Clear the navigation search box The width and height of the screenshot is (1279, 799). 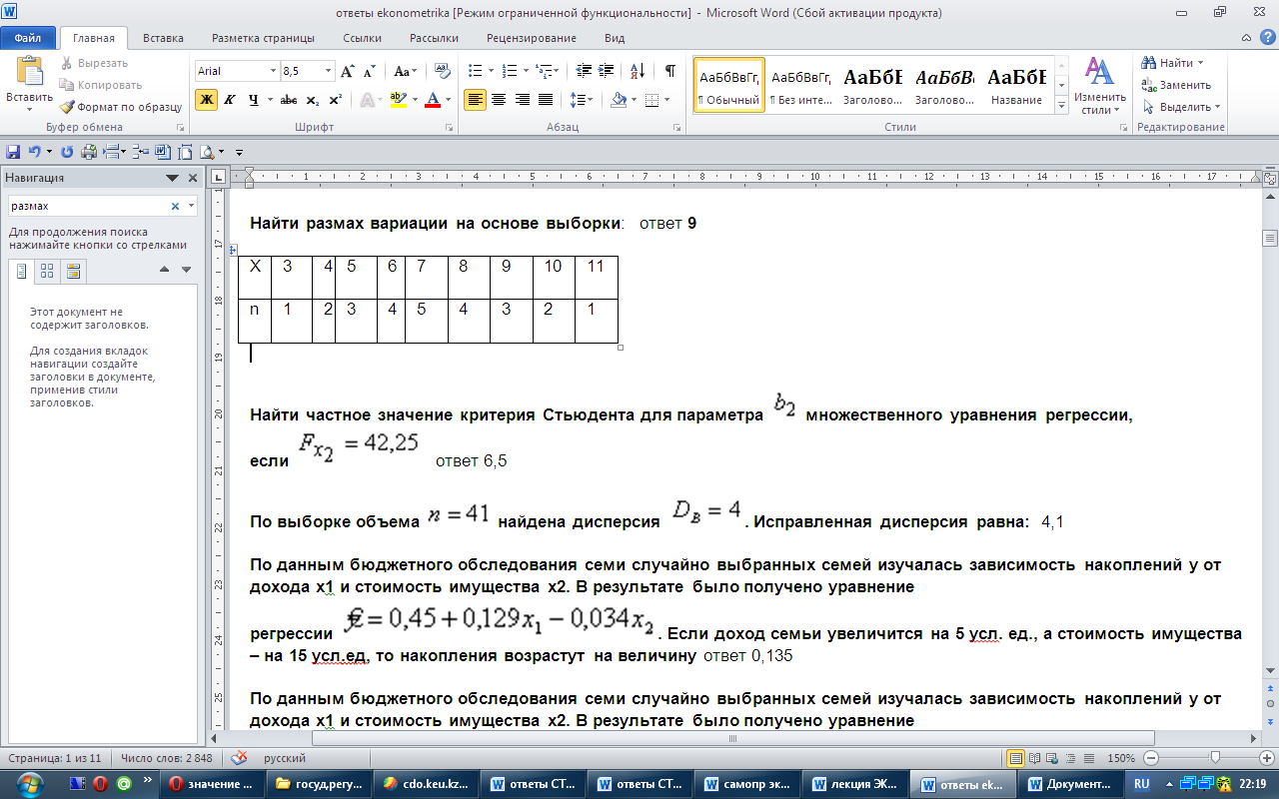(175, 206)
